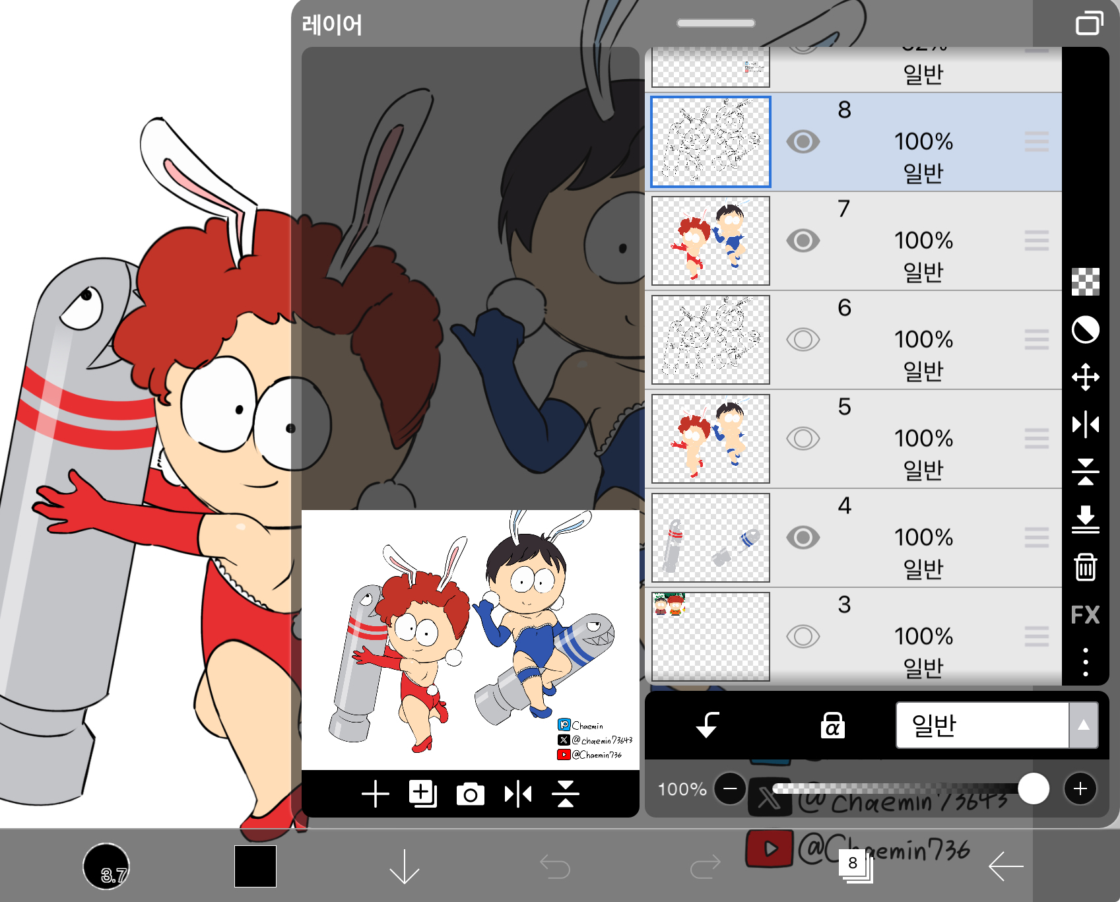Screen dimensions: 1120x902
Task: Select layer 8 thumbnail
Action: coord(711,142)
